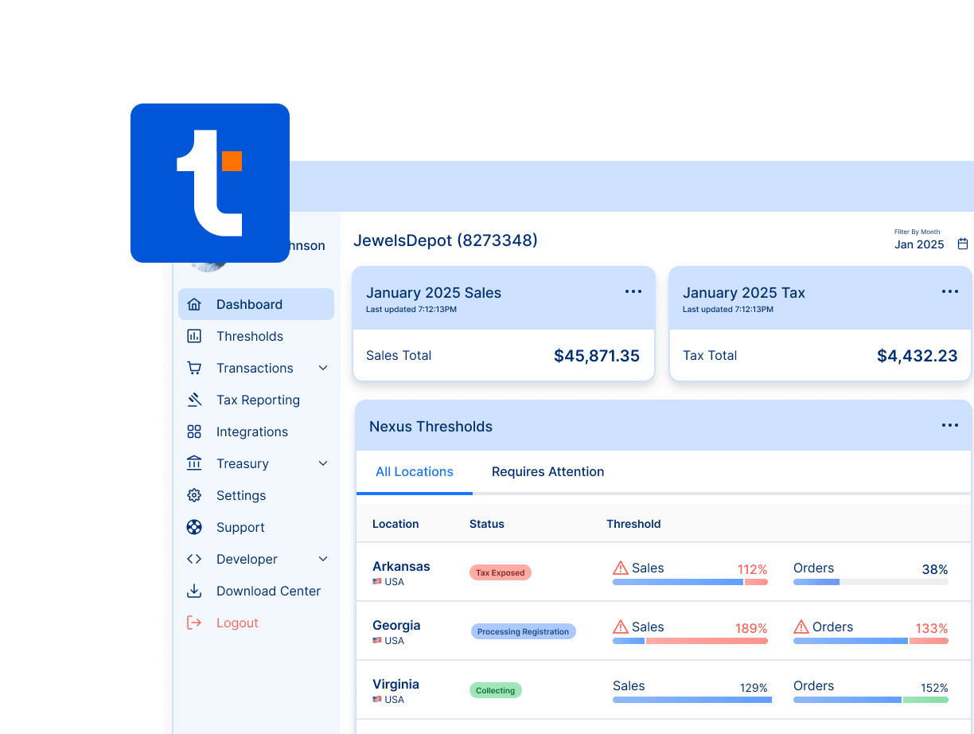
Task: Click Georgia Sales progress bar
Action: point(690,641)
